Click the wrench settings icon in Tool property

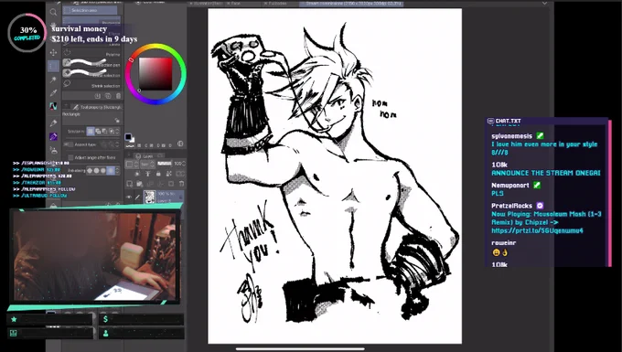tap(117, 120)
